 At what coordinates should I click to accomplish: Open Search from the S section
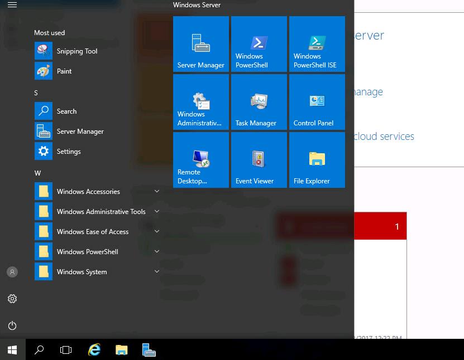98,111
